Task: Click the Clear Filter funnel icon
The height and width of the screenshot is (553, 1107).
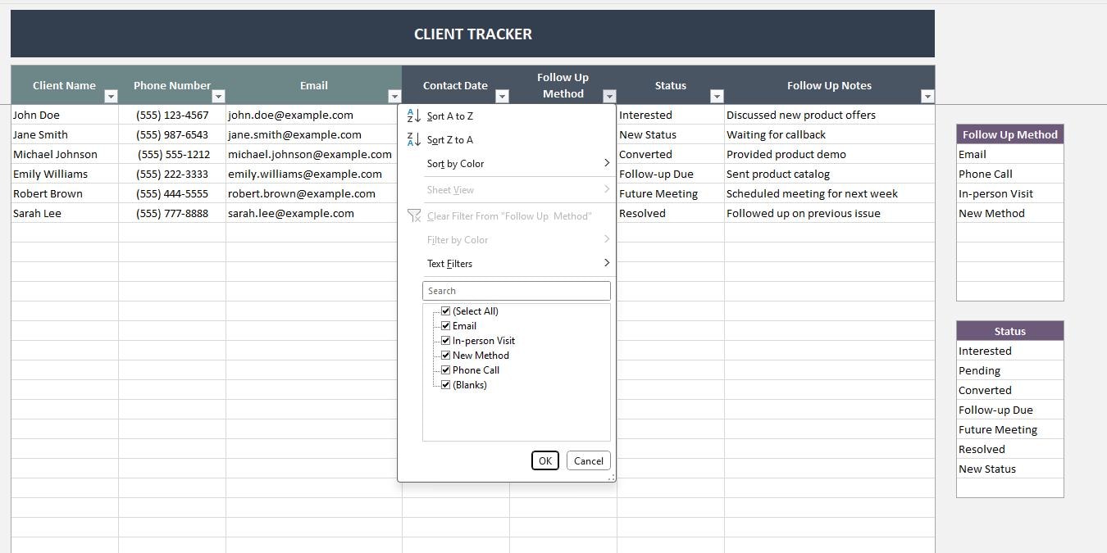Action: click(414, 215)
